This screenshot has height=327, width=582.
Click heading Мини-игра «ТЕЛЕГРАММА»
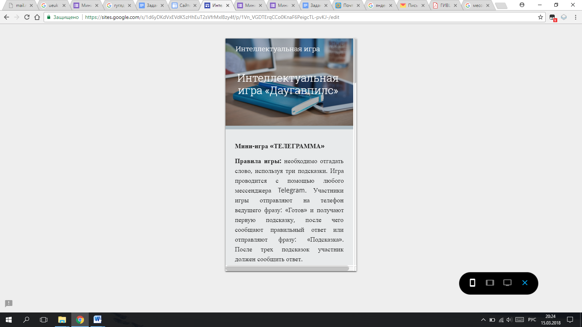point(280,146)
